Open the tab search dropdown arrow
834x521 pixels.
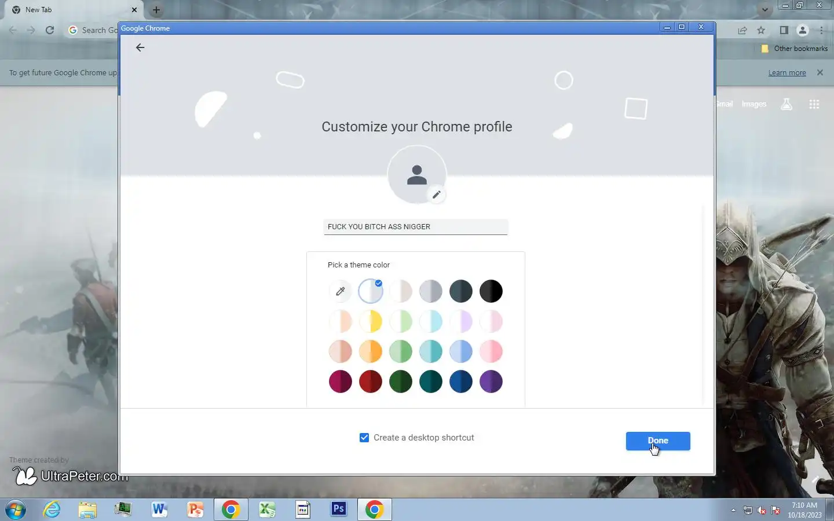tap(765, 9)
